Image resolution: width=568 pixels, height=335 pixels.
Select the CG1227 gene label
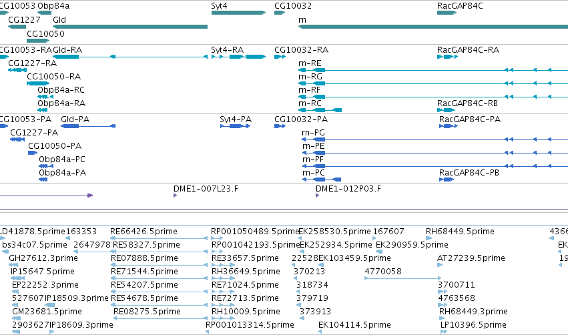[x=24, y=19]
